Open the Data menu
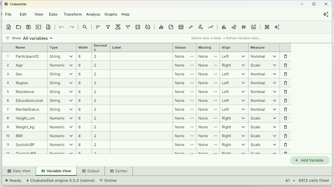 tap(53, 14)
